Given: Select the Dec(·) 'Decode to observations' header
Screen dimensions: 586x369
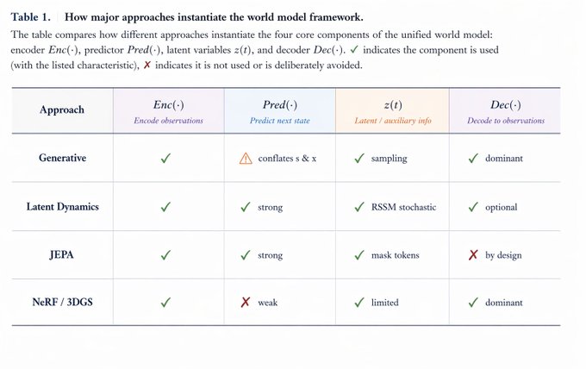Looking at the screenshot, I should pos(506,111).
